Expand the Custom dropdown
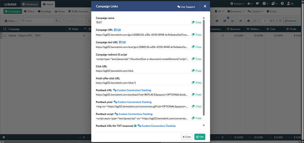 [255, 11]
